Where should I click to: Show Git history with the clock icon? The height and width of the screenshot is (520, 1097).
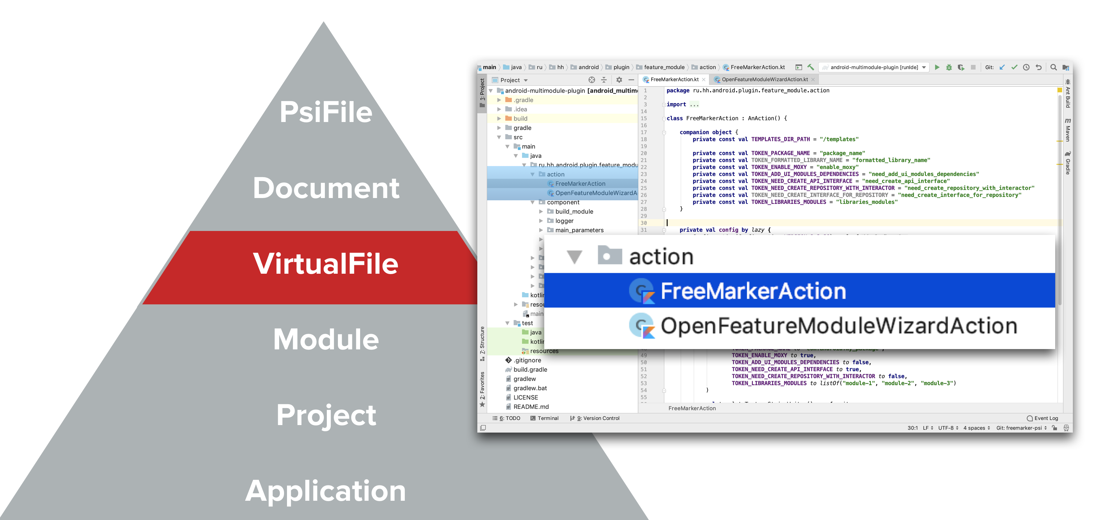(1026, 67)
